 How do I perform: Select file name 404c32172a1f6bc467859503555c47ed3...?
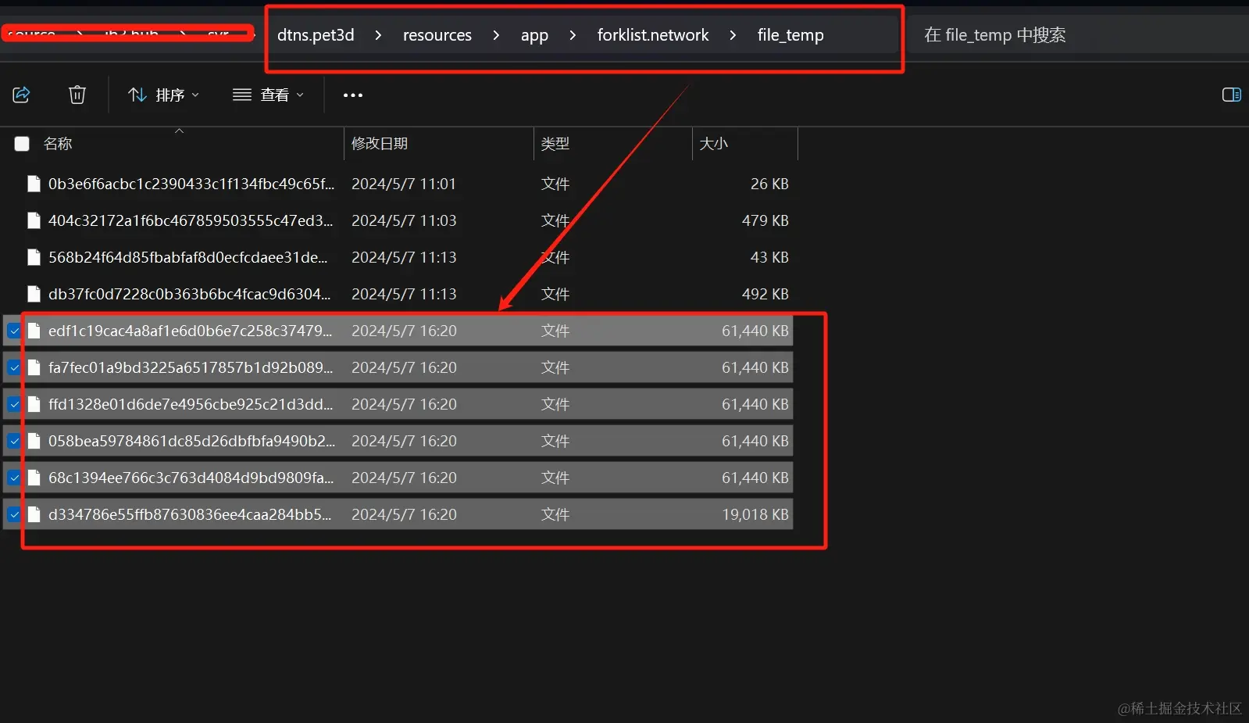point(191,220)
